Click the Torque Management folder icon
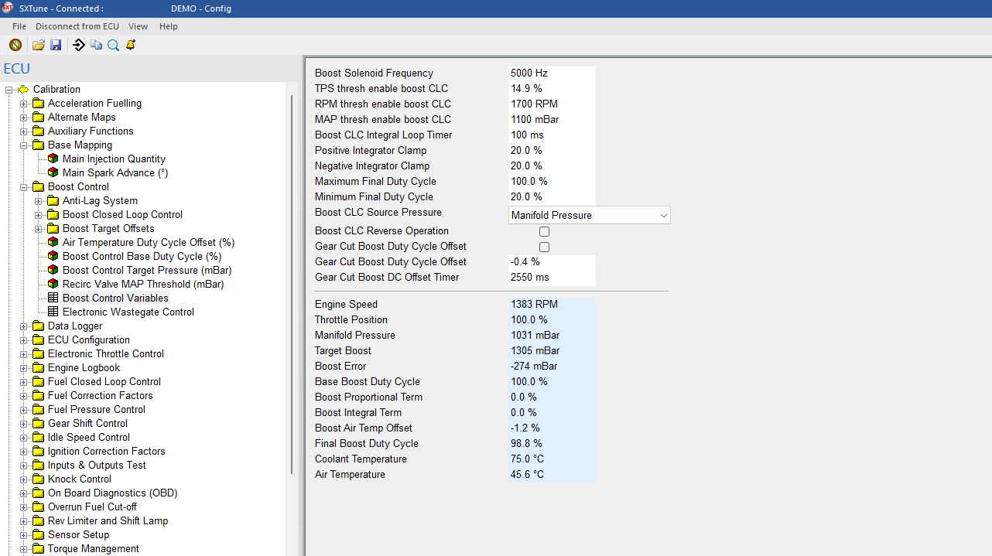 tap(38, 548)
